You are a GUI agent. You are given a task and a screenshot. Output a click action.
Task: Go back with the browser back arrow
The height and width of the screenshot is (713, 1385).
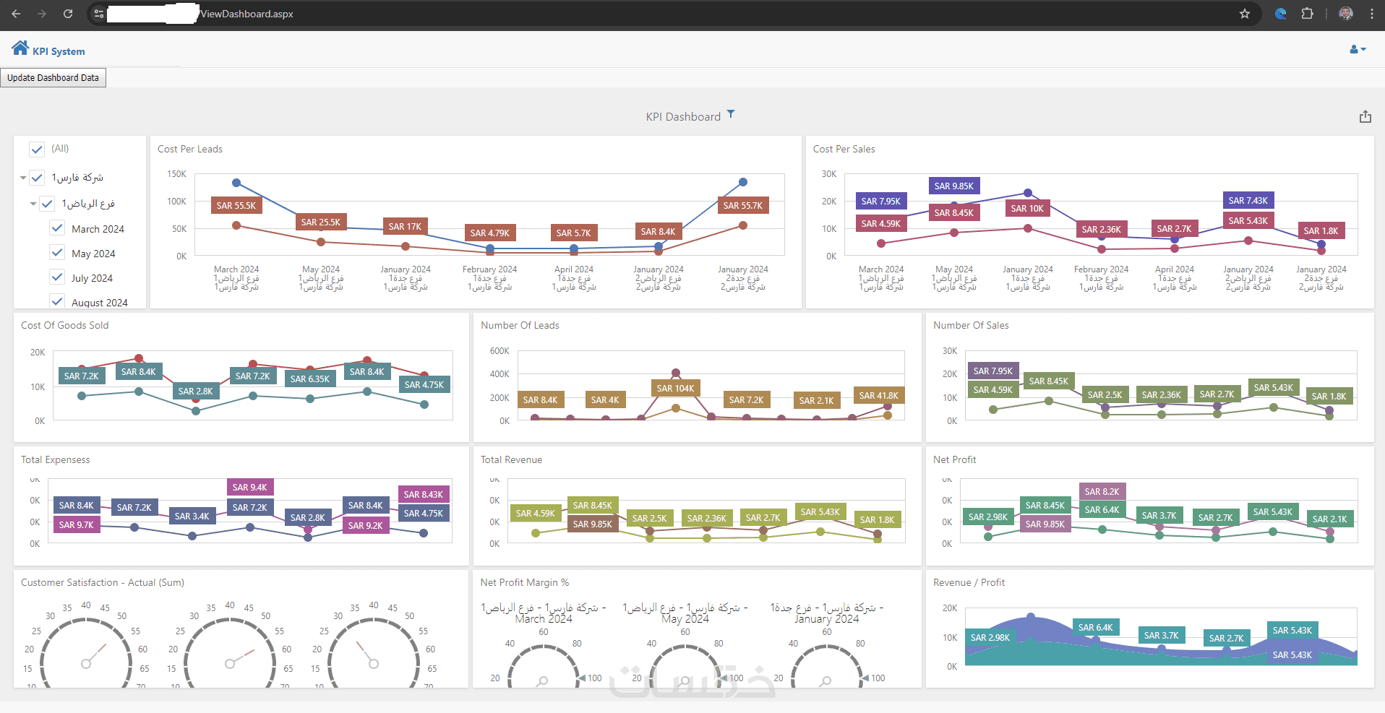coord(16,14)
